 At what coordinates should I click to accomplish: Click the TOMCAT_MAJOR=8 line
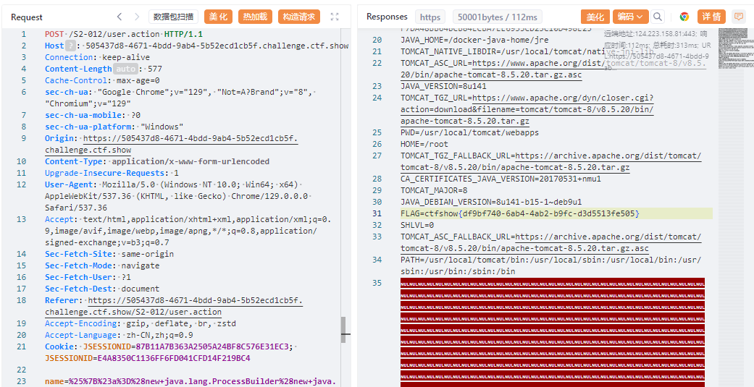[x=434, y=190]
